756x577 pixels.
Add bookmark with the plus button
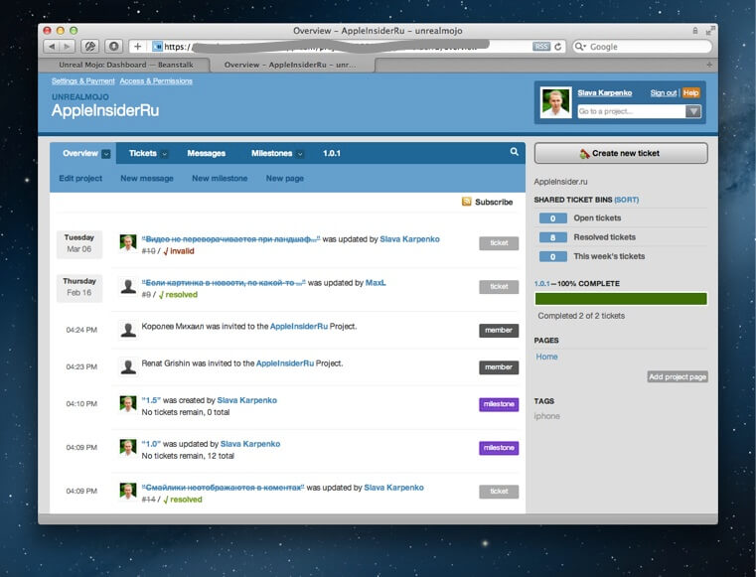[137, 47]
